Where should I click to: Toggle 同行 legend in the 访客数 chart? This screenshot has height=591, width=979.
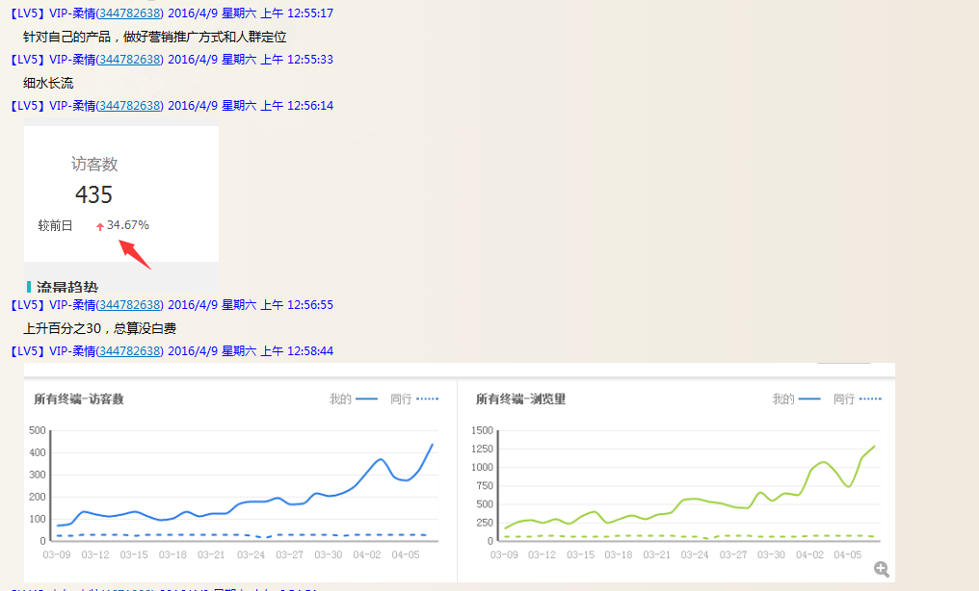point(414,398)
